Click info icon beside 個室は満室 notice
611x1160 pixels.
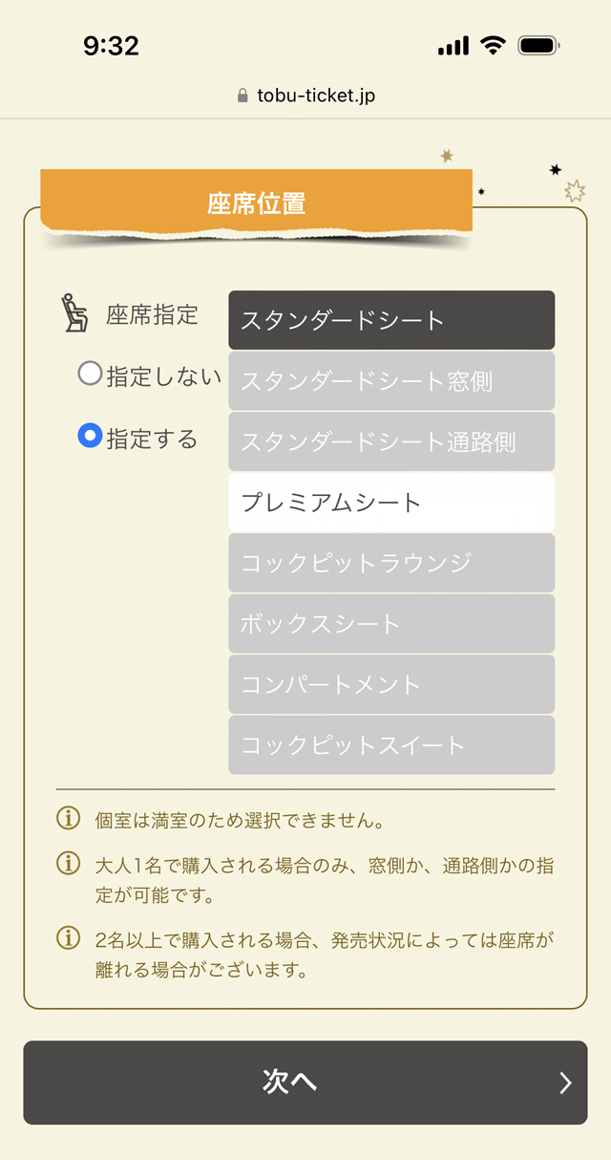point(68,818)
